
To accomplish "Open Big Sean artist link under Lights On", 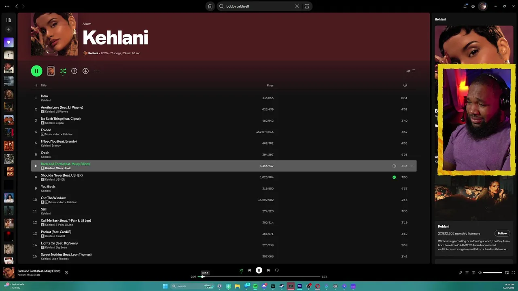I will click(62, 247).
